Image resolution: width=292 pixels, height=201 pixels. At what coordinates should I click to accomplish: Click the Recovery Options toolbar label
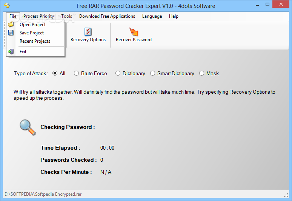88,40
